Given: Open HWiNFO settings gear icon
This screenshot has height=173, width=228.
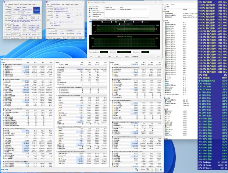Looking at the screenshot, I should [x=156, y=170].
